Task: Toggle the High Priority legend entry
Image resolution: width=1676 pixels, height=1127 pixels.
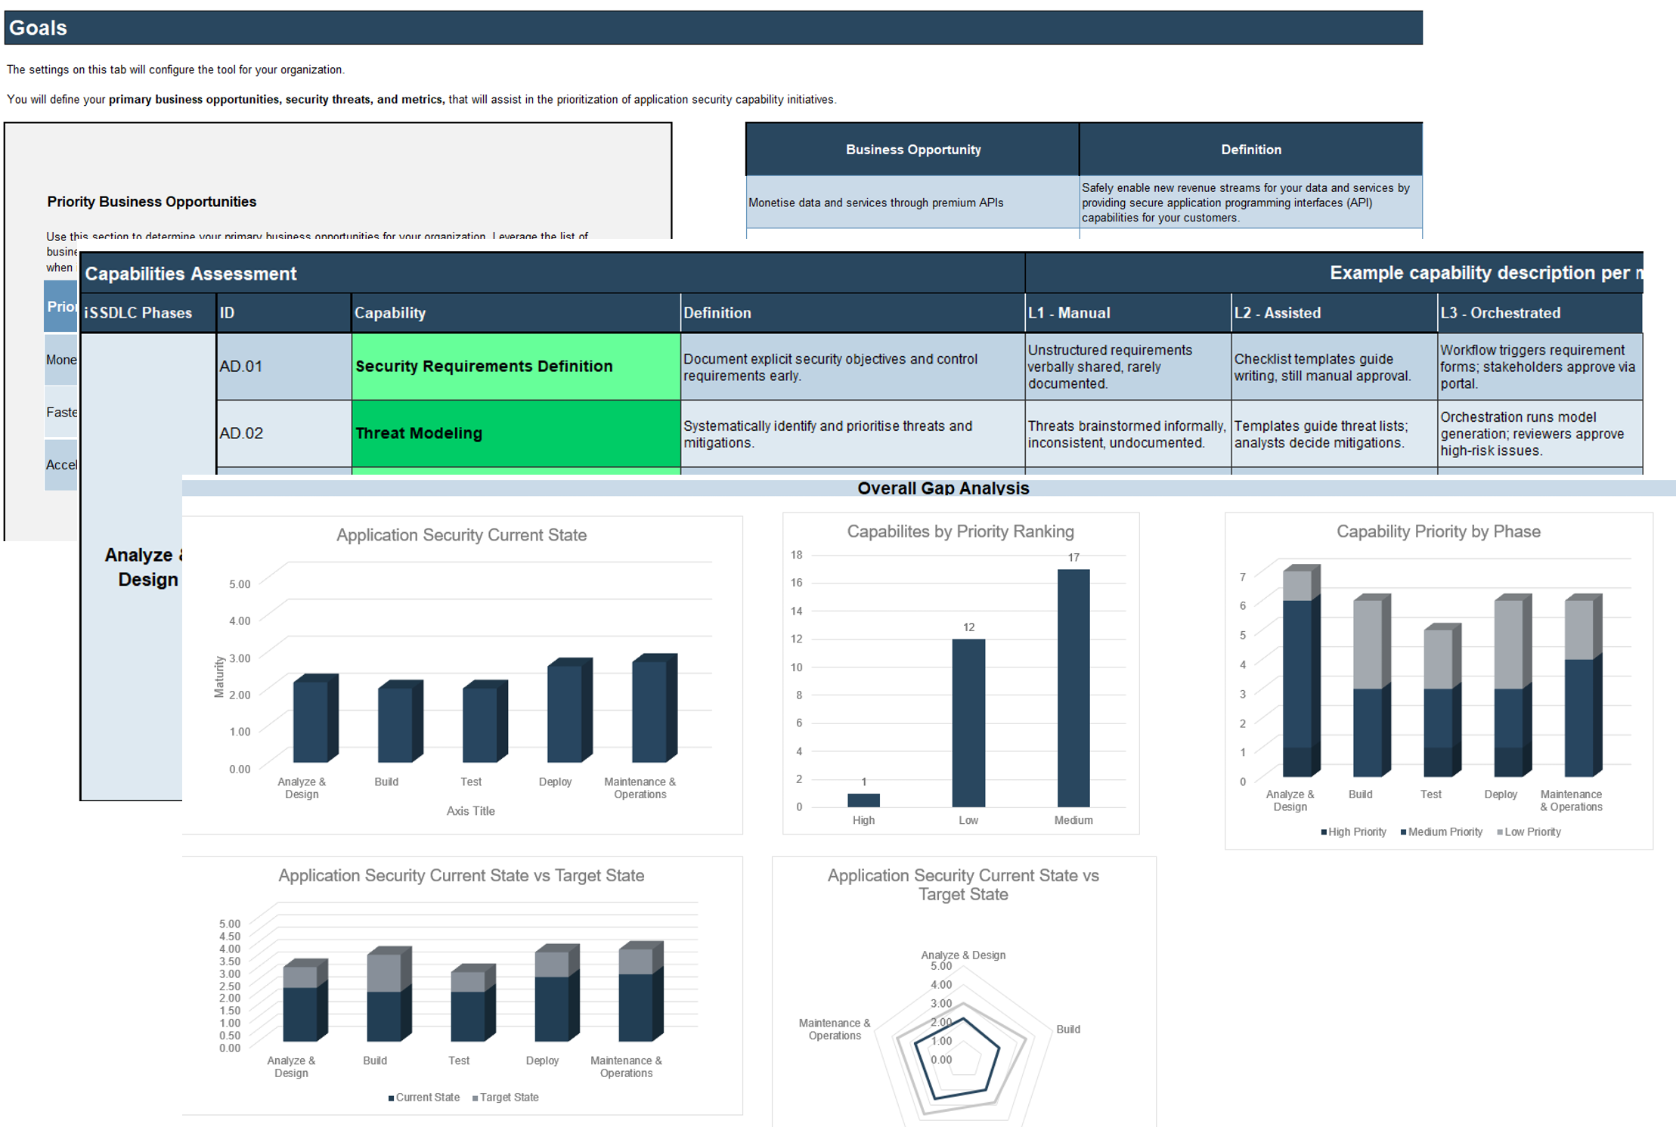Action: [1354, 831]
